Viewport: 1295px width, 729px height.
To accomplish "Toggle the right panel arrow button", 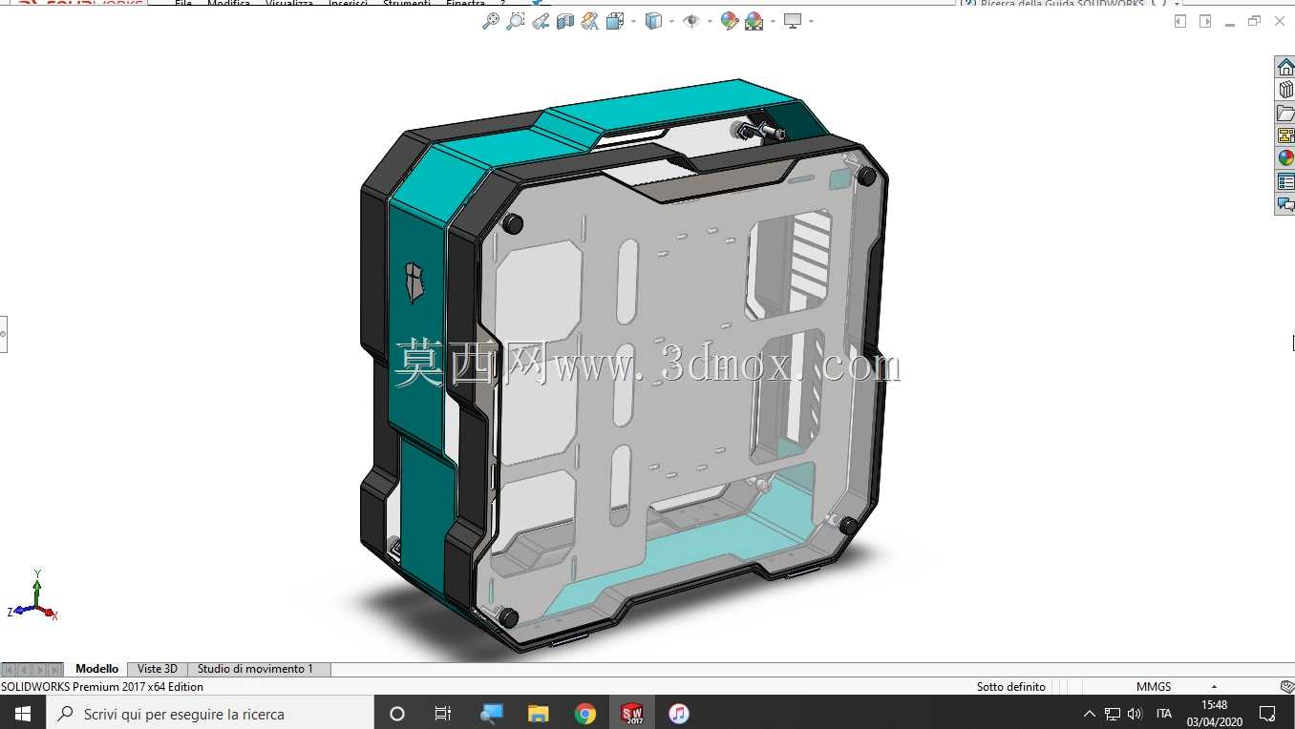I will (x=1205, y=21).
